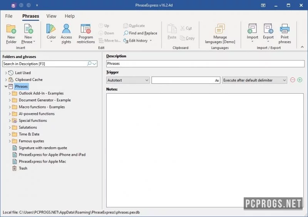
Task: Click the New Phrase icon
Action: 28,29
